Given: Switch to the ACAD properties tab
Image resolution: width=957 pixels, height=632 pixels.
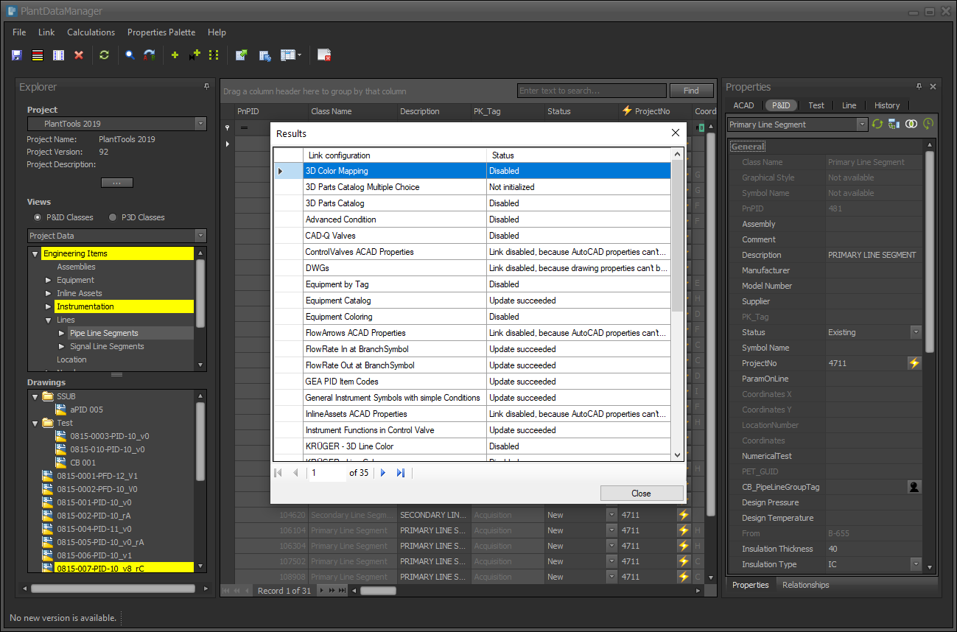Looking at the screenshot, I should coord(743,105).
